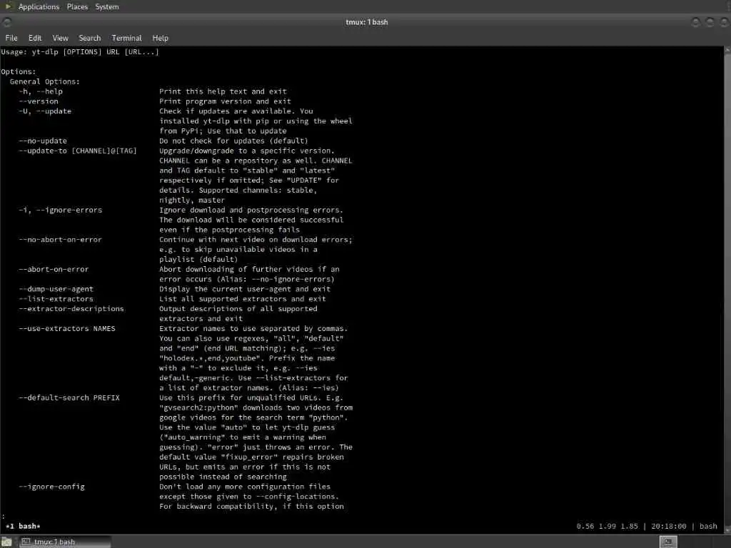
Task: Open the Help menu
Action: point(160,39)
